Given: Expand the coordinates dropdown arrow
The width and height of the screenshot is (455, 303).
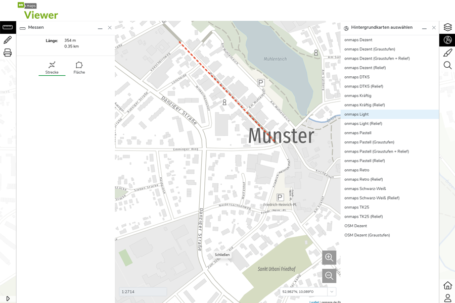Looking at the screenshot, I should click(x=332, y=291).
